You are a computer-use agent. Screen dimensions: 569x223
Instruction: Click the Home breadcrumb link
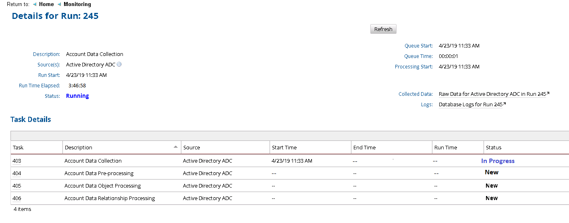(46, 4)
